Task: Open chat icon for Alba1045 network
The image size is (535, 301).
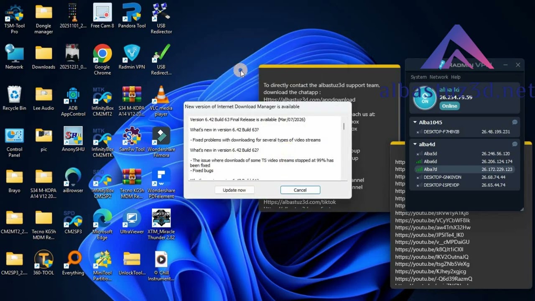Action: coord(515,122)
